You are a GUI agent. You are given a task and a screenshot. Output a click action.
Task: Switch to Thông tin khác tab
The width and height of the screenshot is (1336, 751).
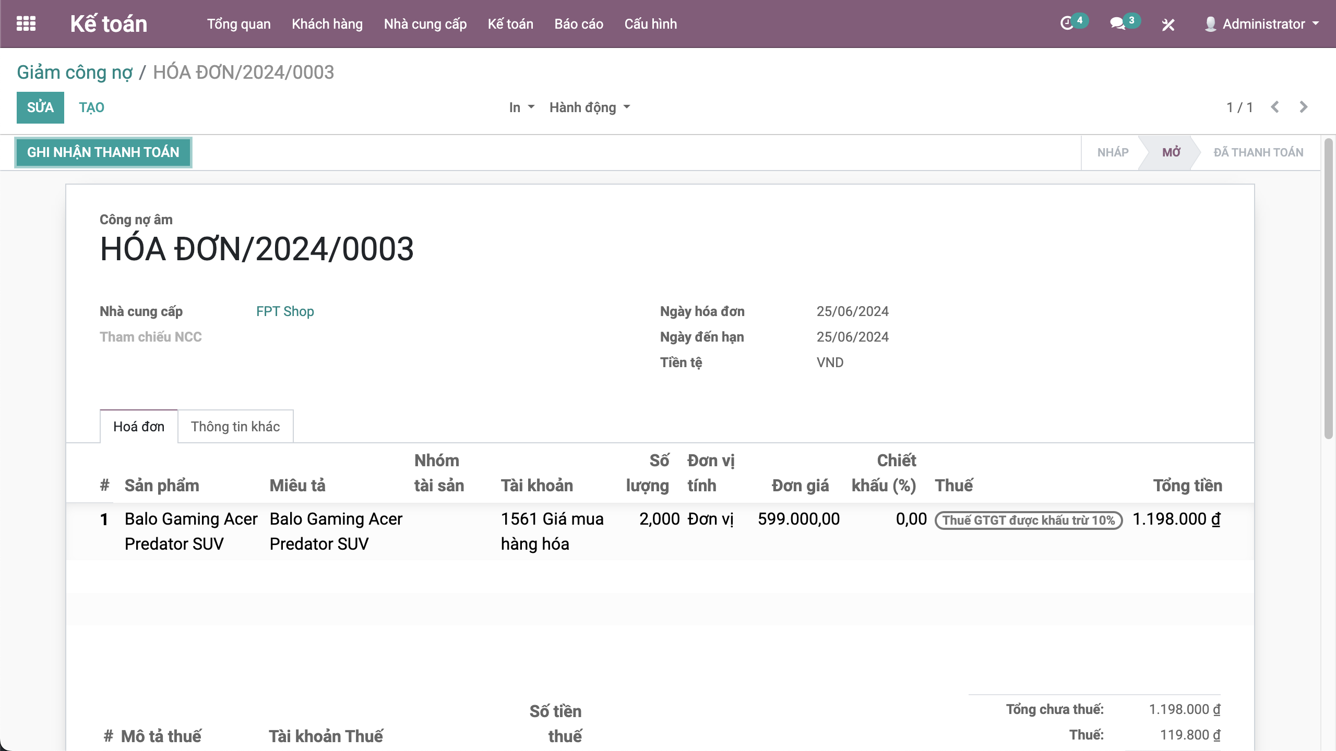[235, 427]
